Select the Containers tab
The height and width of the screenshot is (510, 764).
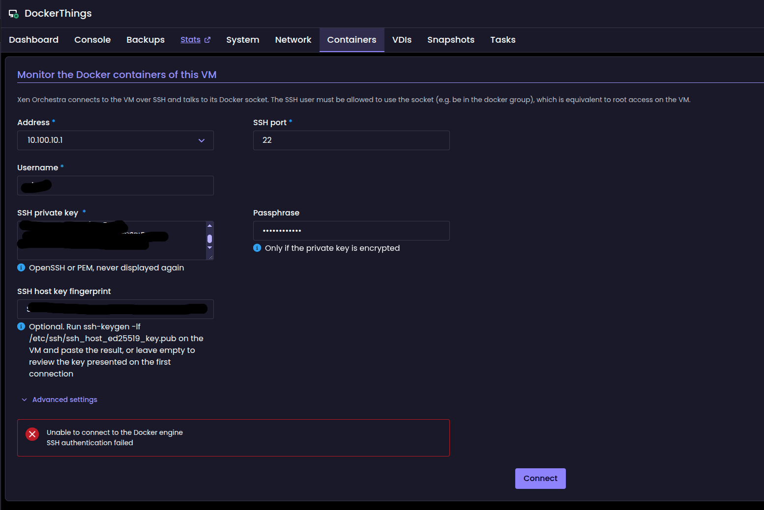(352, 40)
